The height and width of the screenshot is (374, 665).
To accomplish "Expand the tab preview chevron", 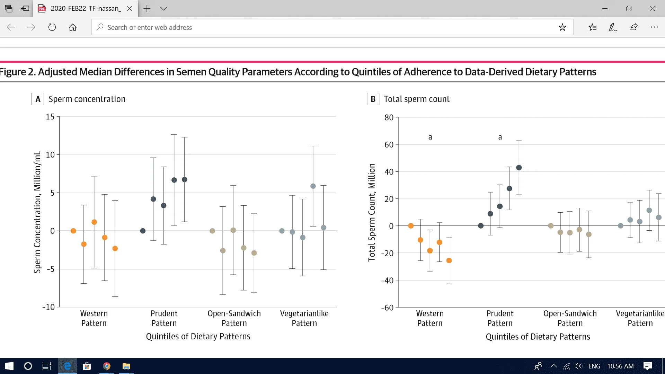I will coord(163,8).
